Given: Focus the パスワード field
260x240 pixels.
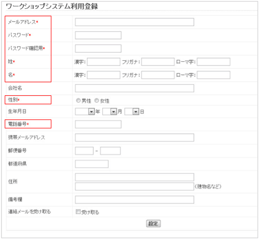Looking at the screenshot, I should point(98,35).
